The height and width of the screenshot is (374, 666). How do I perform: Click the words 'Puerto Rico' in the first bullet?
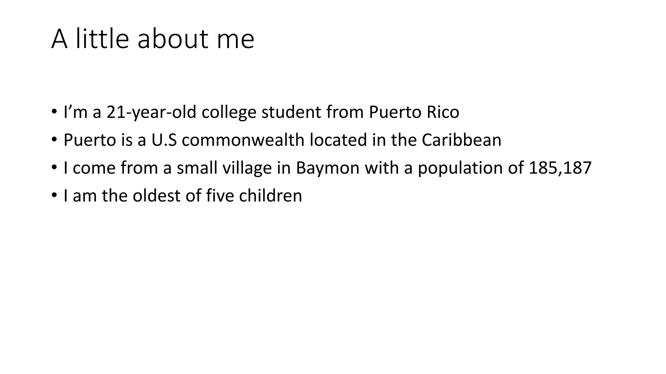point(414,112)
